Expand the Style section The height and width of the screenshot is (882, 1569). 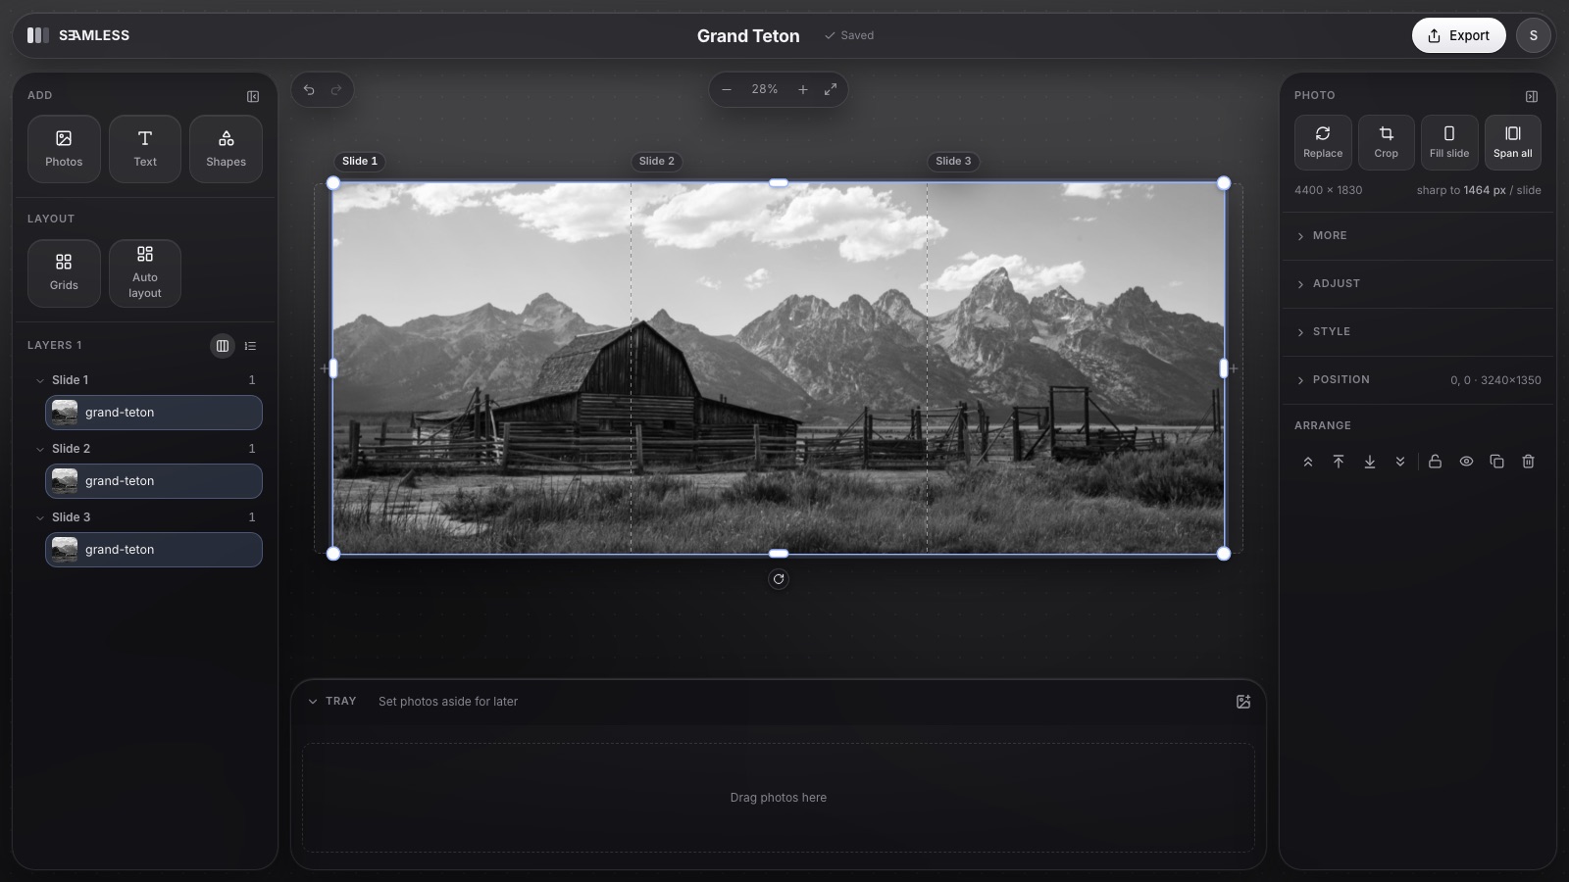(1418, 332)
